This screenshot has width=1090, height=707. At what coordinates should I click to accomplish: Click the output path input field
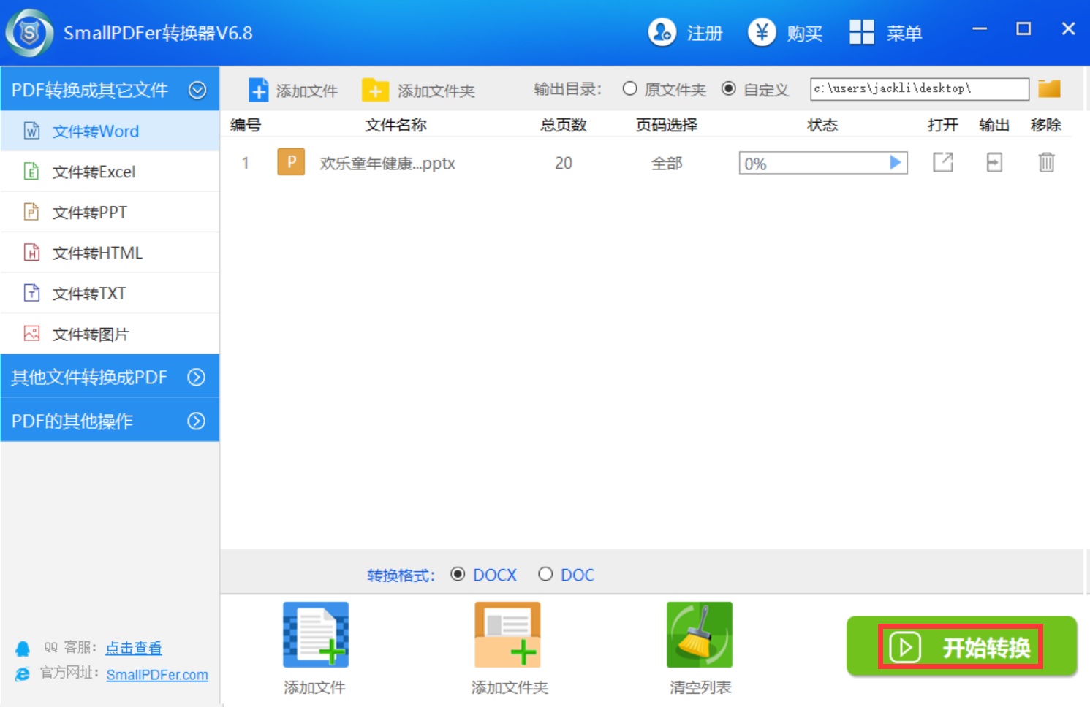coord(920,88)
